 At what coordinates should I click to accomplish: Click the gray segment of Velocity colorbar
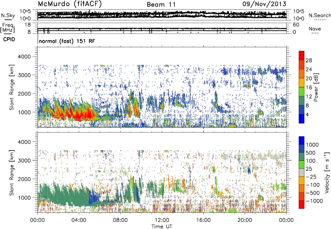tap(302, 173)
